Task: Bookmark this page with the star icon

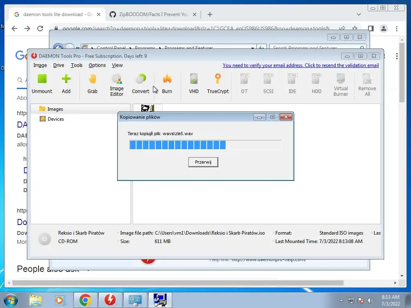Action: 355,28
